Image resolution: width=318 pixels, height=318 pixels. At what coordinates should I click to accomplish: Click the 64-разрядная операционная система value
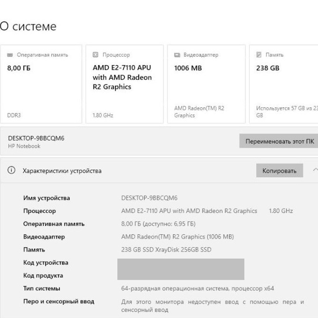(198, 288)
